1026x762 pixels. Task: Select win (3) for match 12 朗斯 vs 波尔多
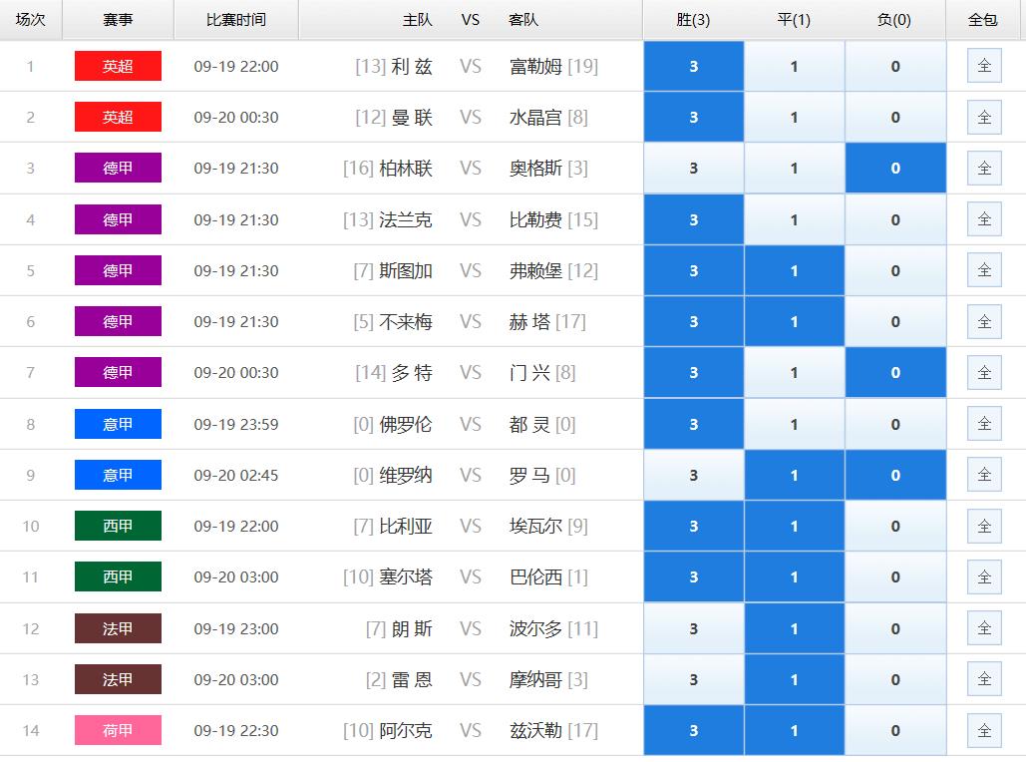coord(694,628)
